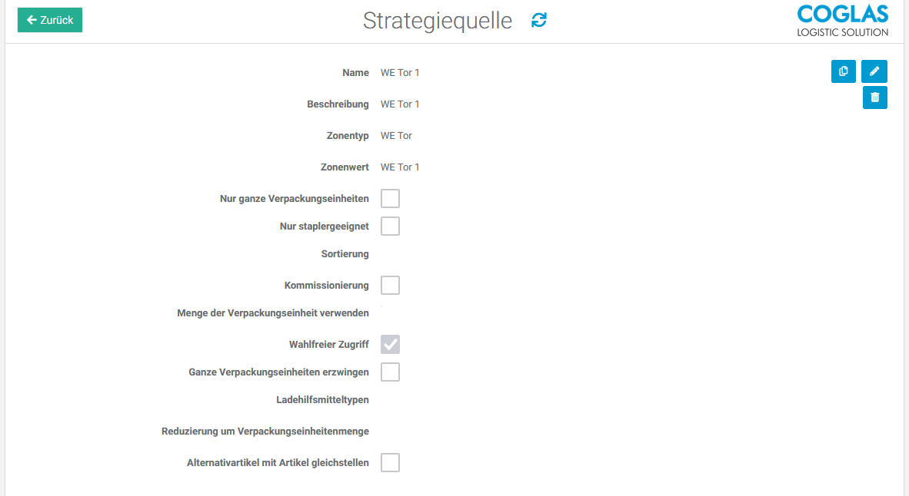Go back with the Zurück button
Viewport: 909px width, 496px height.
[x=50, y=20]
